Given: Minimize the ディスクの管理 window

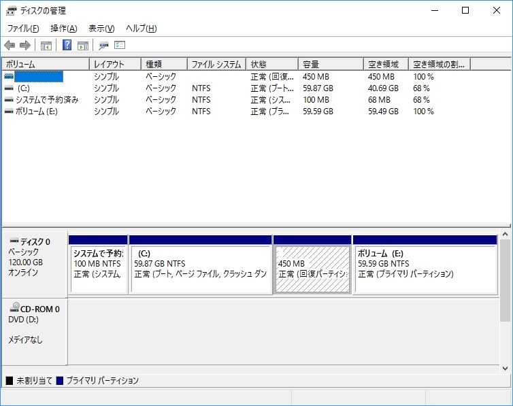Looking at the screenshot, I should pos(435,10).
